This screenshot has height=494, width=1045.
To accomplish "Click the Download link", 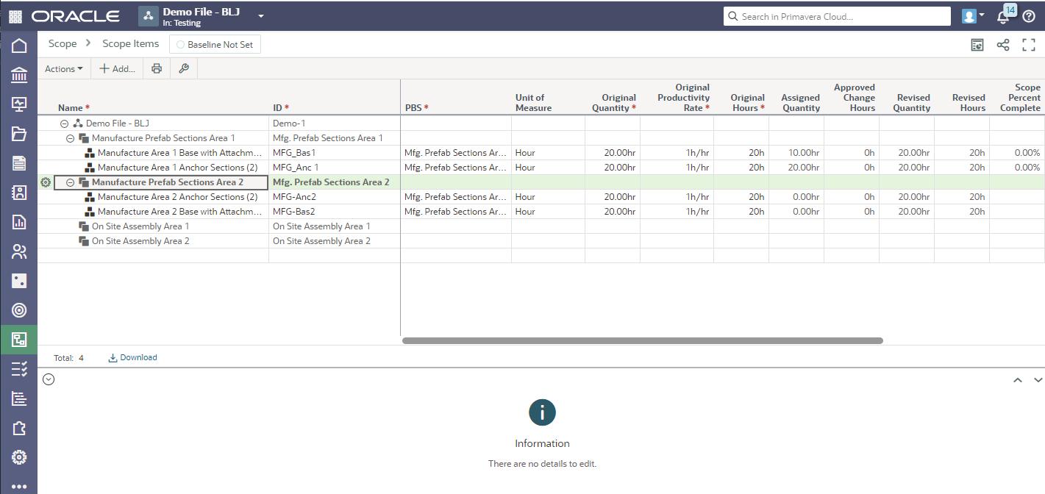I will click(x=133, y=358).
